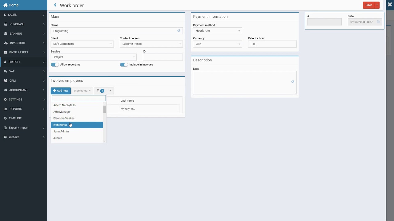Viewport: 394px width, 221px height.
Task: Open the Service dropdown
Action: (94, 57)
